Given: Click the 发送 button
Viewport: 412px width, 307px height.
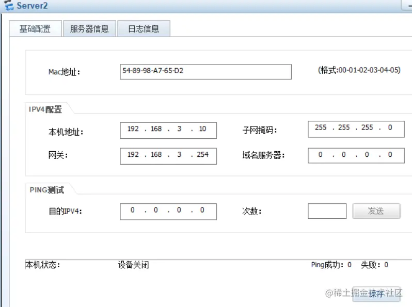Looking at the screenshot, I should pos(376,211).
